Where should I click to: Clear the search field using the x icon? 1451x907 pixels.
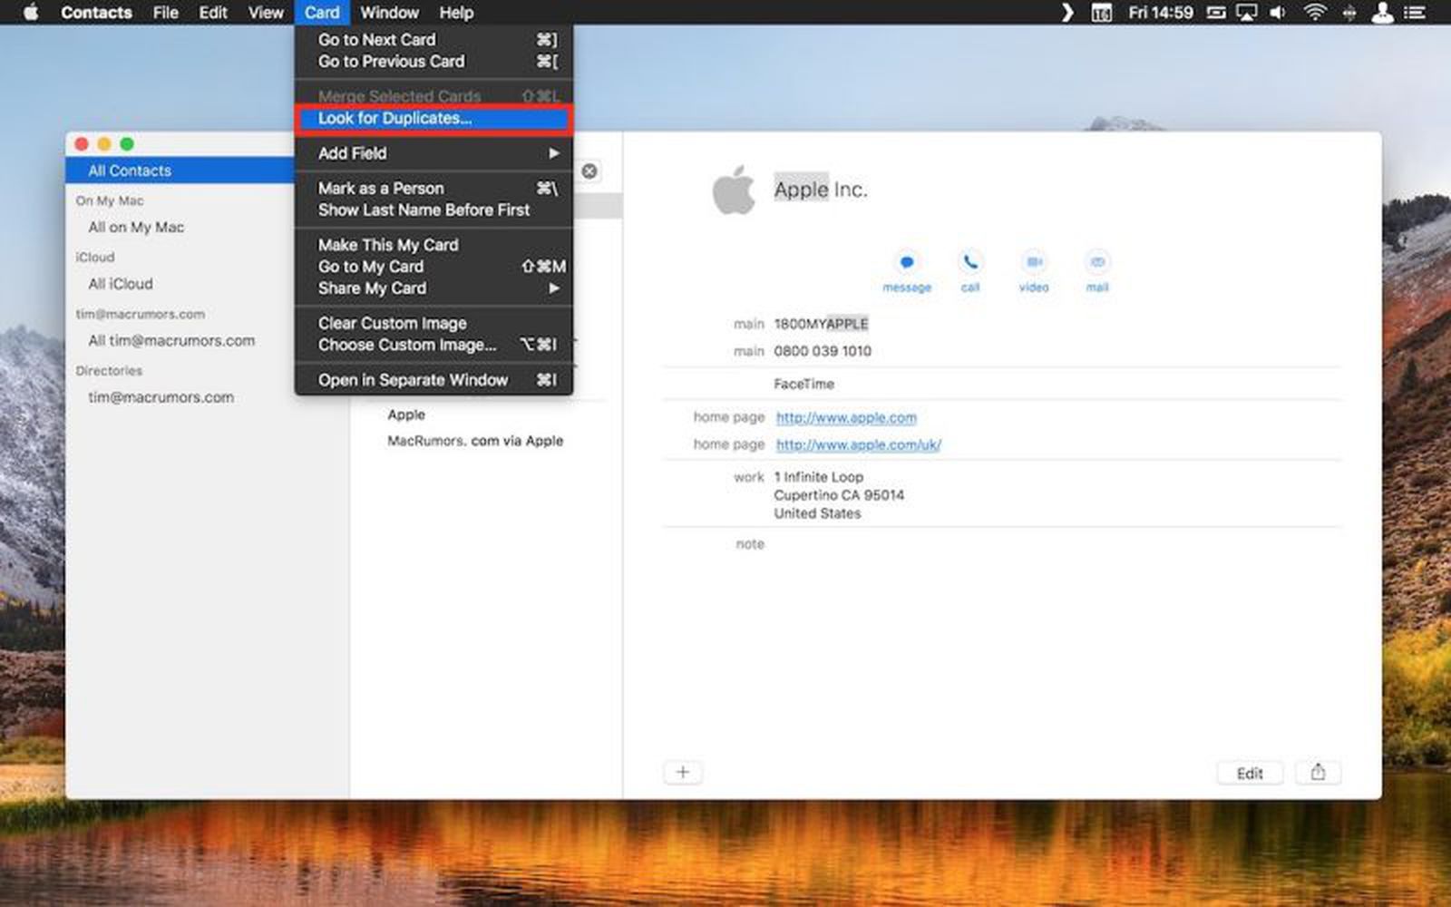[589, 171]
